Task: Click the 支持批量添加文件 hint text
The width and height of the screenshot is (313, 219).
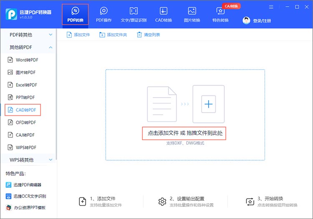Action: click(106, 205)
